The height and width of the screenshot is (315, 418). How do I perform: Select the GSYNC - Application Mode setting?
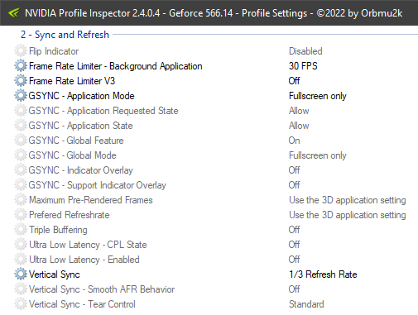81,96
